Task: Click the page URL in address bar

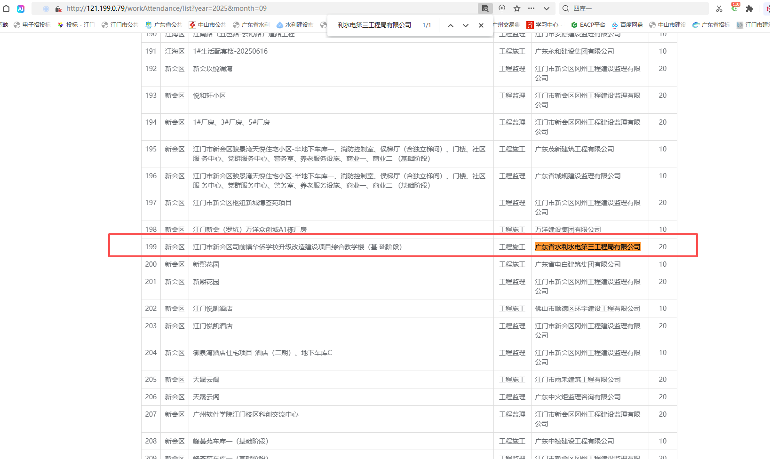Action: tap(167, 8)
